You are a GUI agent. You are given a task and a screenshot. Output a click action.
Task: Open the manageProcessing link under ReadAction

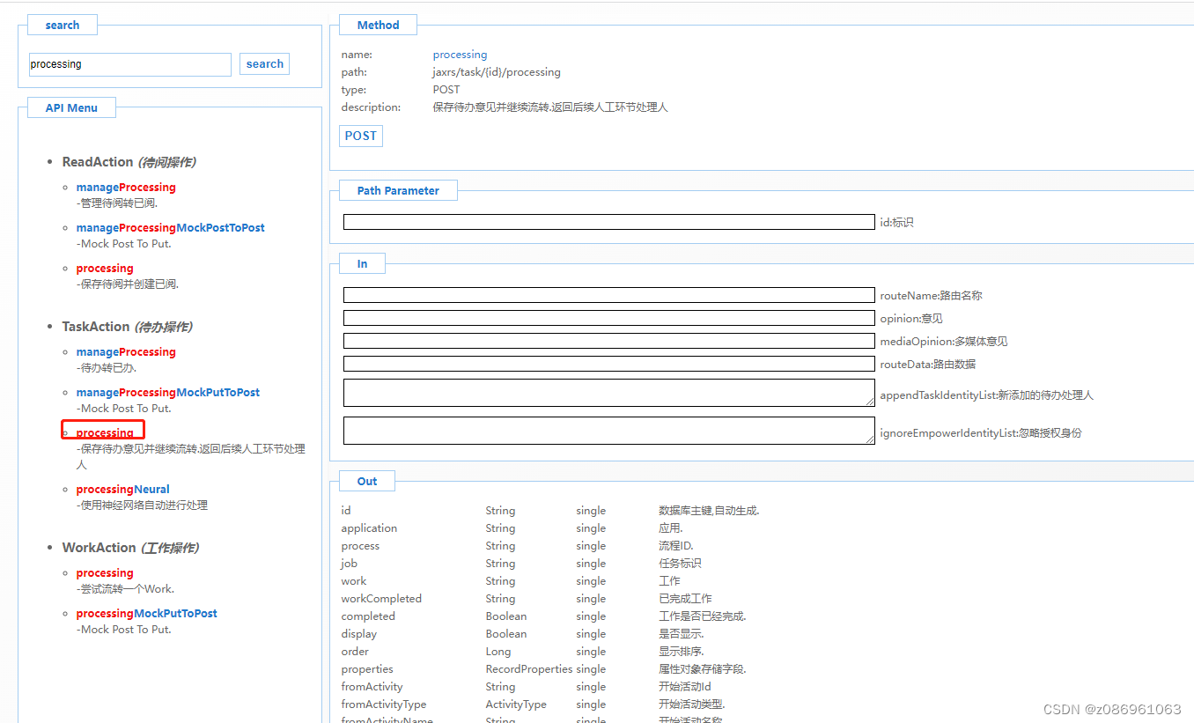[126, 187]
